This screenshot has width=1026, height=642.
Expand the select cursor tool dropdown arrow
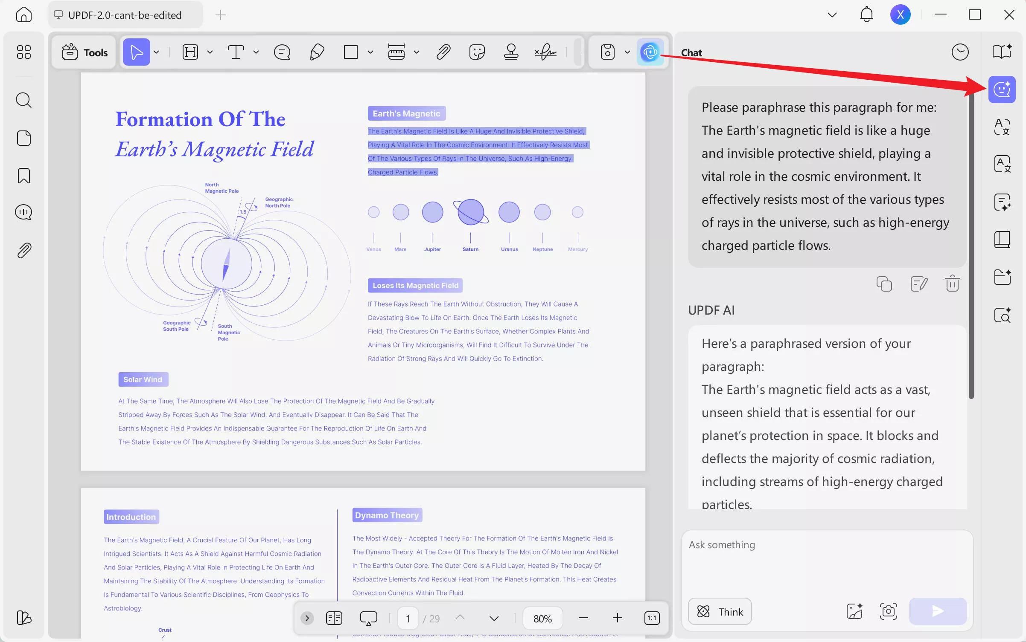tap(157, 52)
